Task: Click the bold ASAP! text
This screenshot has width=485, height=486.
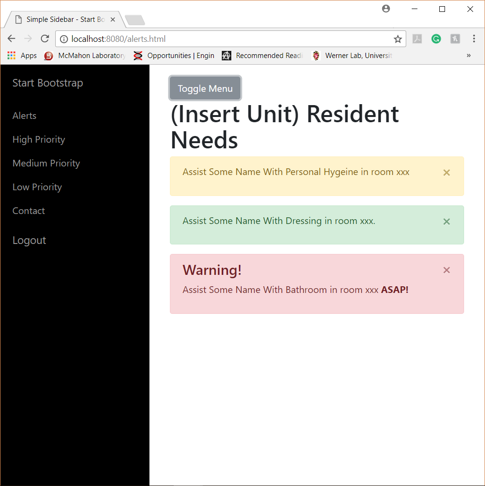Action: (395, 290)
